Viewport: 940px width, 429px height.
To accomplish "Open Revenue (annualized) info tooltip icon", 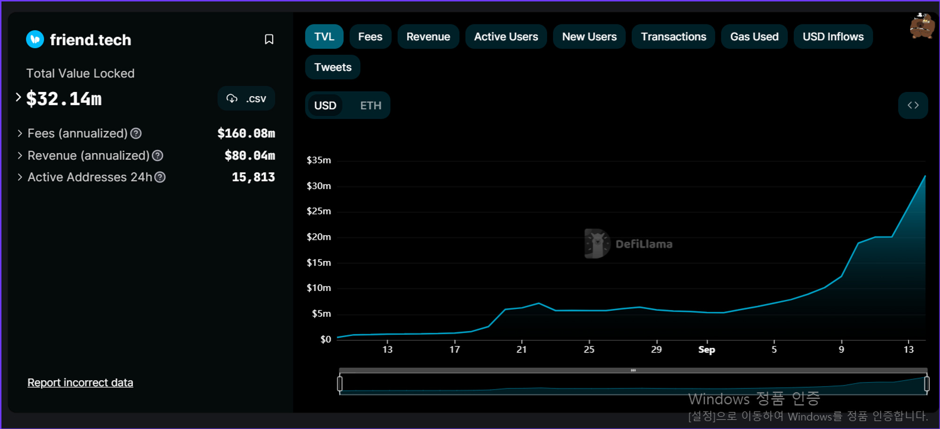I will click(x=158, y=156).
